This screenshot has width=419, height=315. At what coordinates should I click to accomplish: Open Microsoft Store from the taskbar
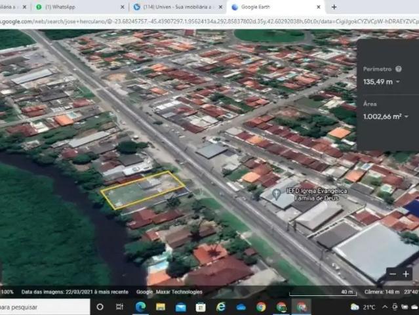tap(201, 306)
